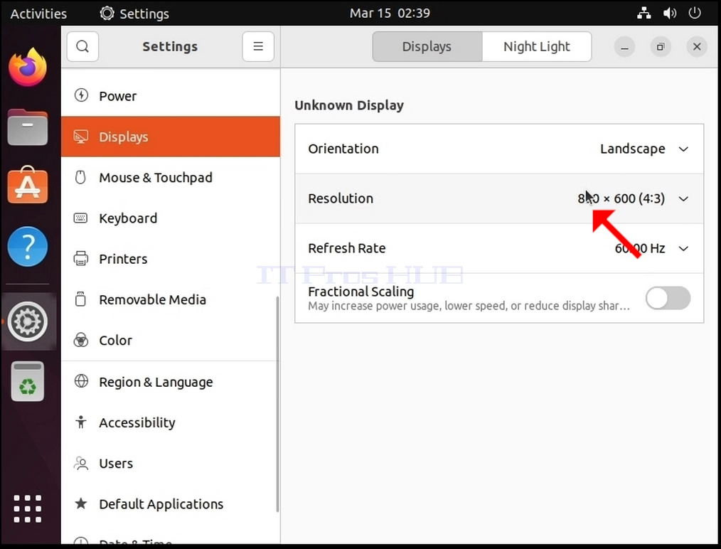
Task: Click the volume icon in top bar
Action: coord(670,14)
